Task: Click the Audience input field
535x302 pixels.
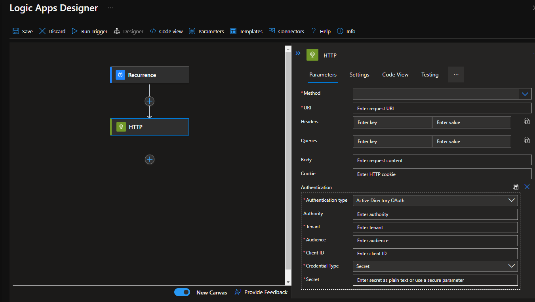Action: click(435, 241)
